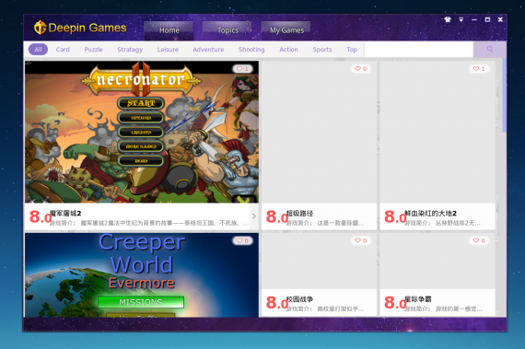Open the My Games tab
This screenshot has width=525, height=349.
pos(286,30)
